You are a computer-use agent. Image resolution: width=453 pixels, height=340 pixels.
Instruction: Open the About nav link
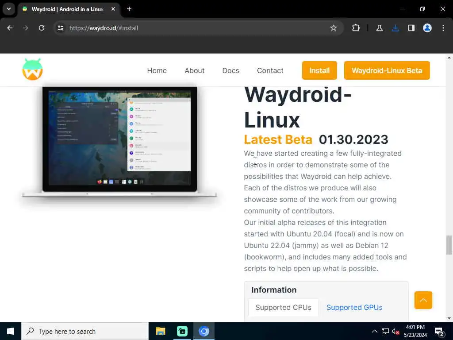[x=195, y=70]
